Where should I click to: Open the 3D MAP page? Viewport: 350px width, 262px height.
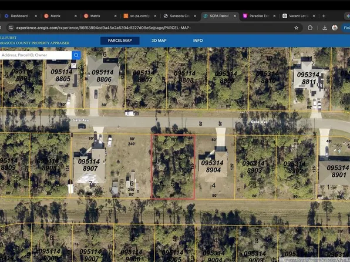[x=159, y=41]
